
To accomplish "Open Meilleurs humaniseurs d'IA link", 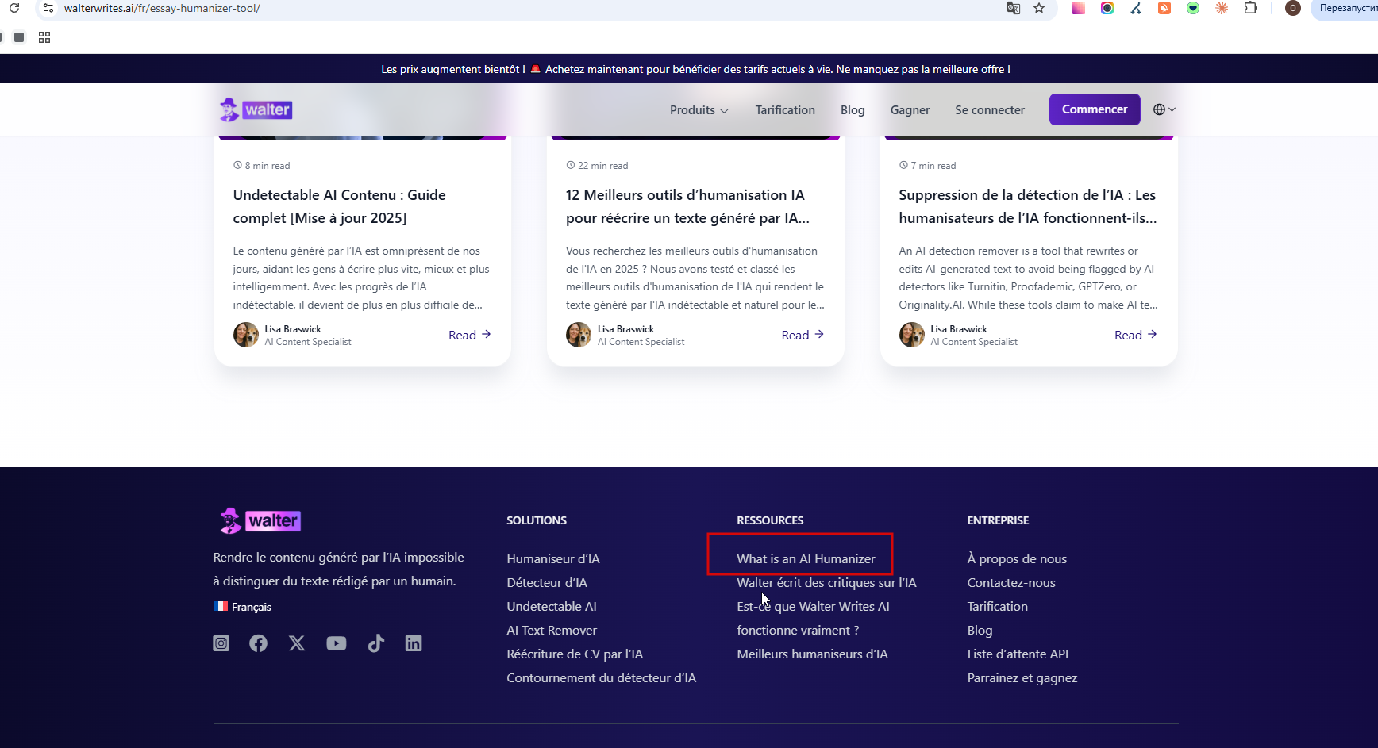I will [x=812, y=654].
